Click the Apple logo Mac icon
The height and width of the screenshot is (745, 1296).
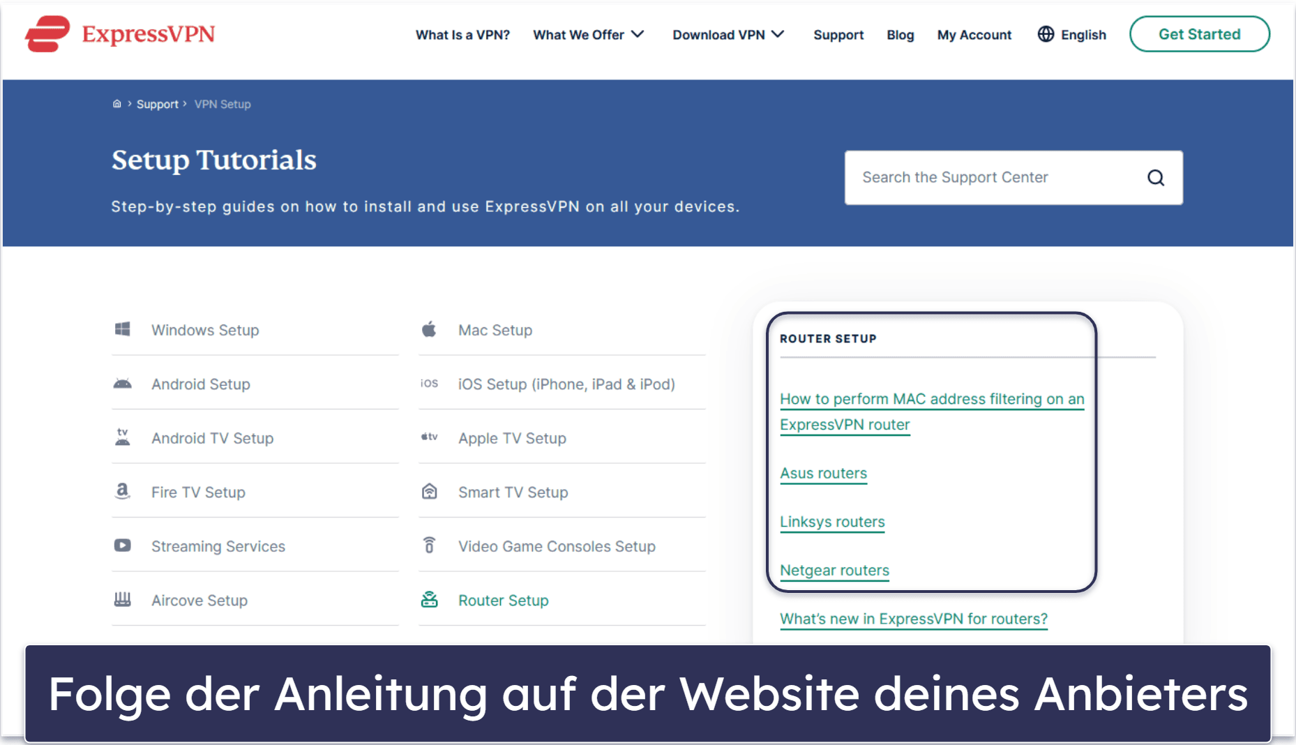(429, 329)
